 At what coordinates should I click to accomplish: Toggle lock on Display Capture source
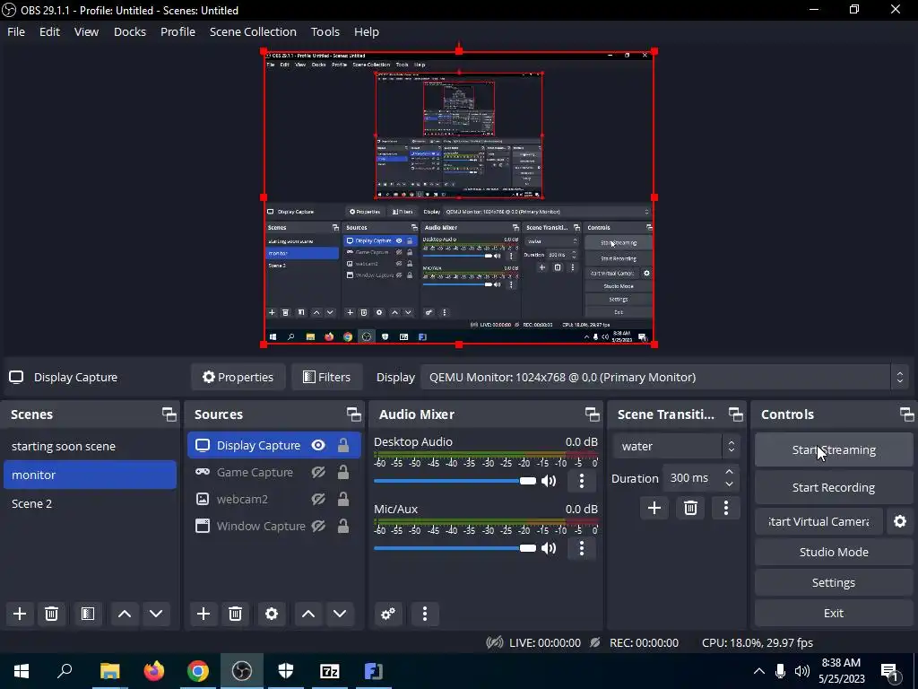pyautogui.click(x=343, y=445)
